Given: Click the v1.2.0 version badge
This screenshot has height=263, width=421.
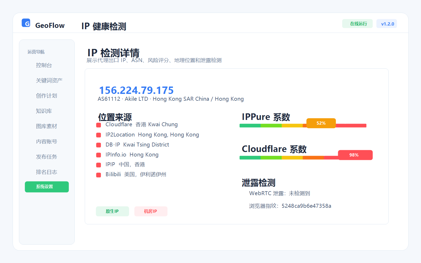Looking at the screenshot, I should pyautogui.click(x=387, y=24).
